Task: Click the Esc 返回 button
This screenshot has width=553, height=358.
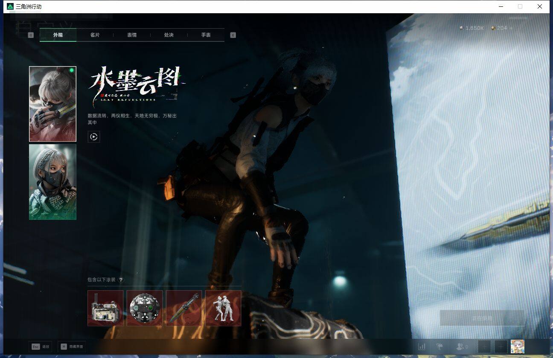Action: click(x=41, y=346)
